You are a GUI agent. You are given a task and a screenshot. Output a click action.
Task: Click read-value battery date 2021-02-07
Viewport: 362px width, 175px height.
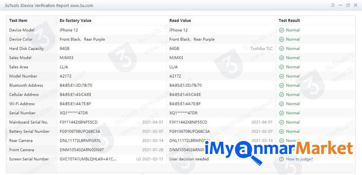[x=262, y=132]
